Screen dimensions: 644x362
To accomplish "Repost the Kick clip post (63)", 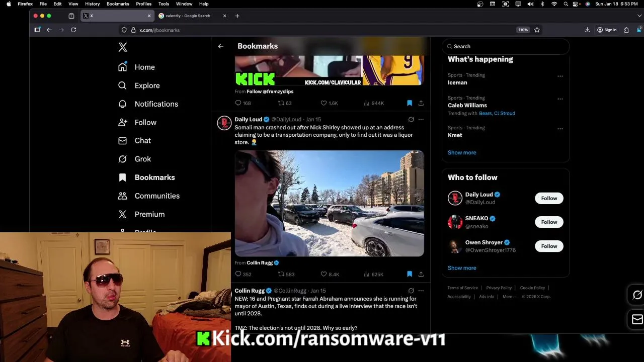I will (285, 103).
